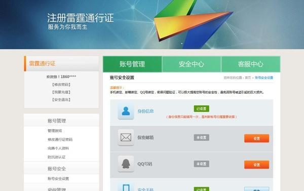The width and height of the screenshot is (304, 191).
Task: Click the 雷霆通行证 sidebar title
Action: click(42, 63)
